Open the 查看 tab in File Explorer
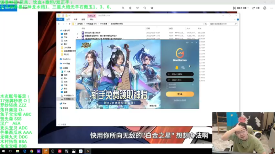The height and width of the screenshot is (154, 275). (x=83, y=20)
